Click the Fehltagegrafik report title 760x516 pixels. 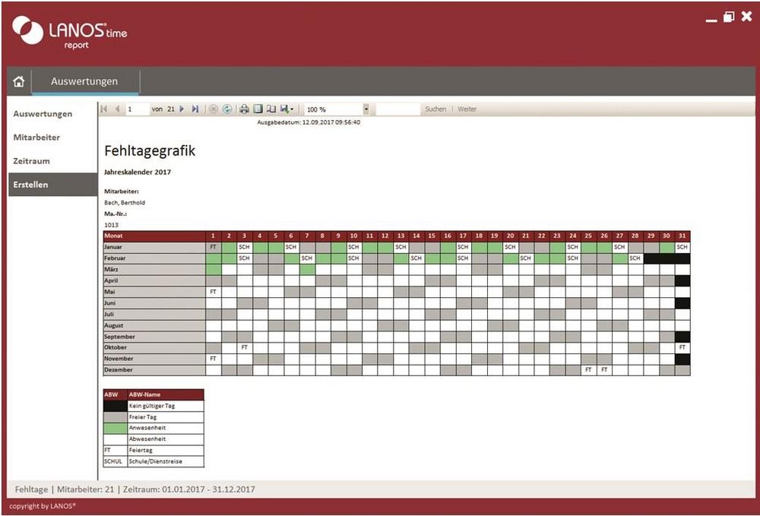pos(150,150)
